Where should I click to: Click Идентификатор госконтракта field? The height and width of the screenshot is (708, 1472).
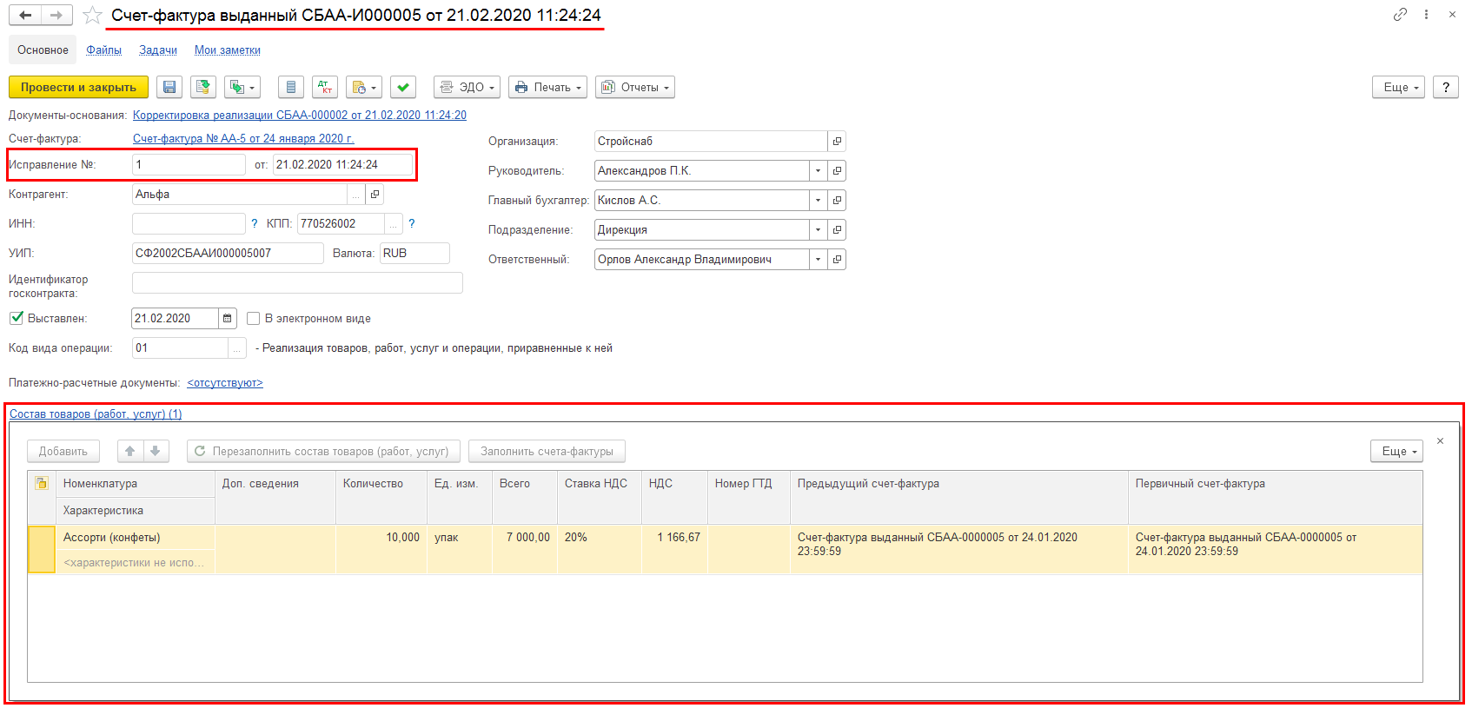[297, 282]
